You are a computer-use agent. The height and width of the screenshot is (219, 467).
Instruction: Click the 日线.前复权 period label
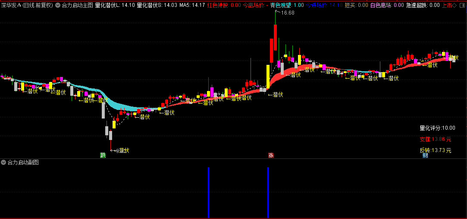click(38, 5)
